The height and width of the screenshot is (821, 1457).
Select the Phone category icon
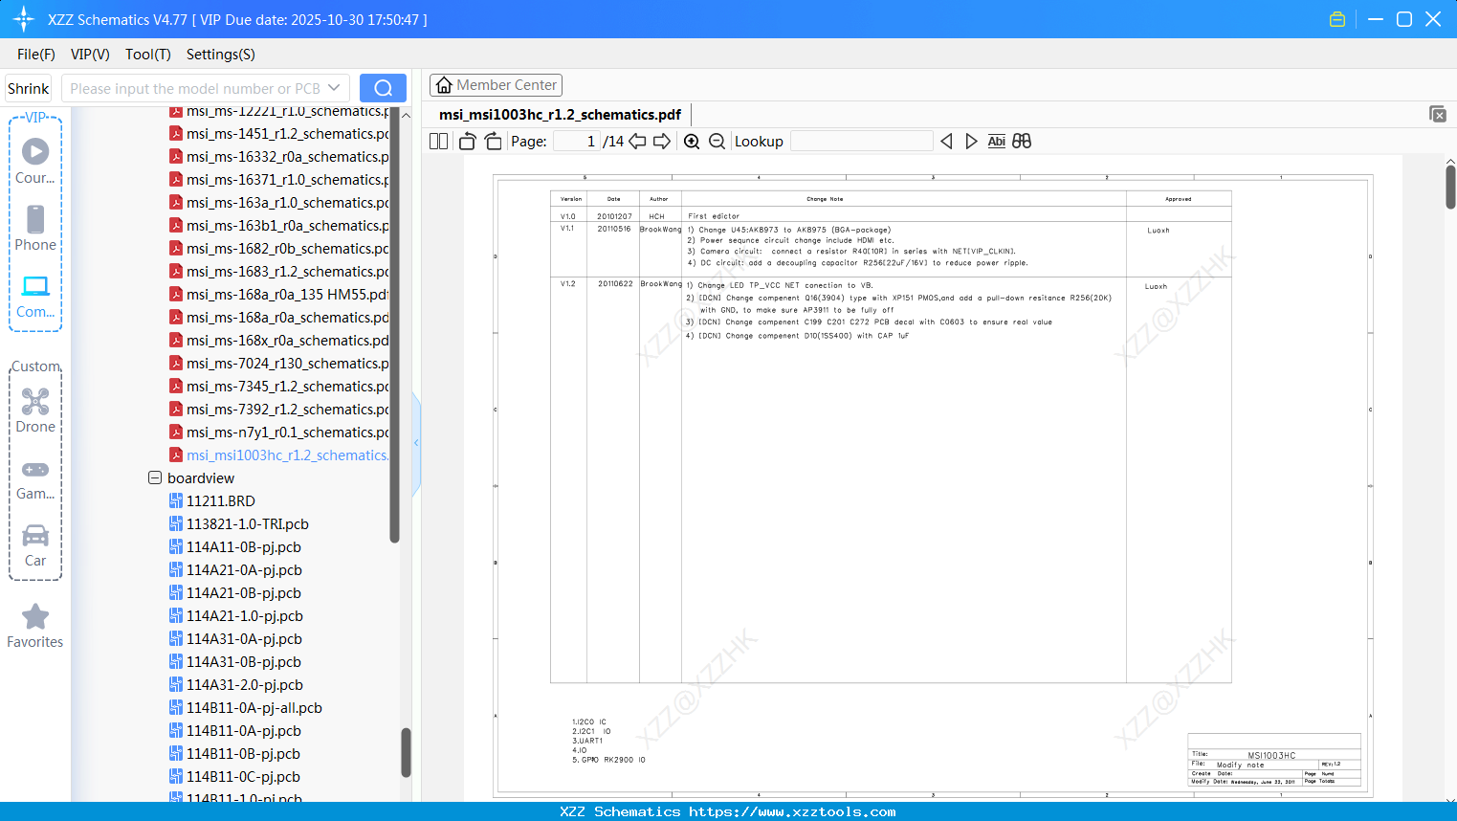(35, 229)
